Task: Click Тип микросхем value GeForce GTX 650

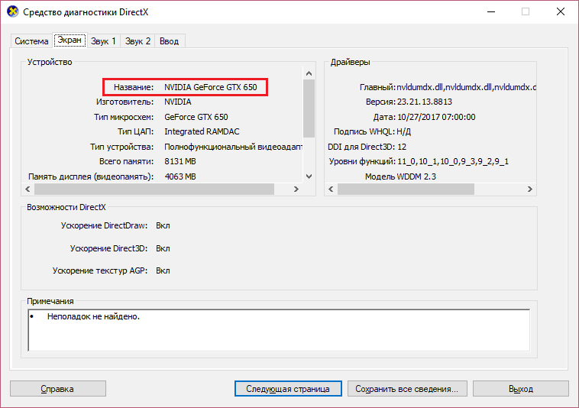Action: (x=196, y=117)
